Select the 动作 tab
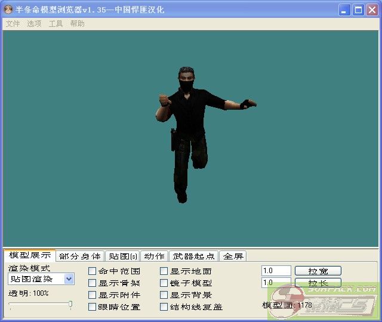This screenshot has width=382, height=322. pos(154,256)
